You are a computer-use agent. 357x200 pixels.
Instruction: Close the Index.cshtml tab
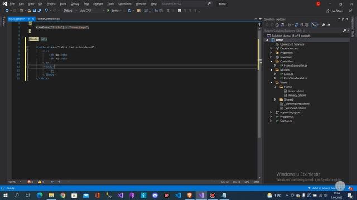(33, 19)
